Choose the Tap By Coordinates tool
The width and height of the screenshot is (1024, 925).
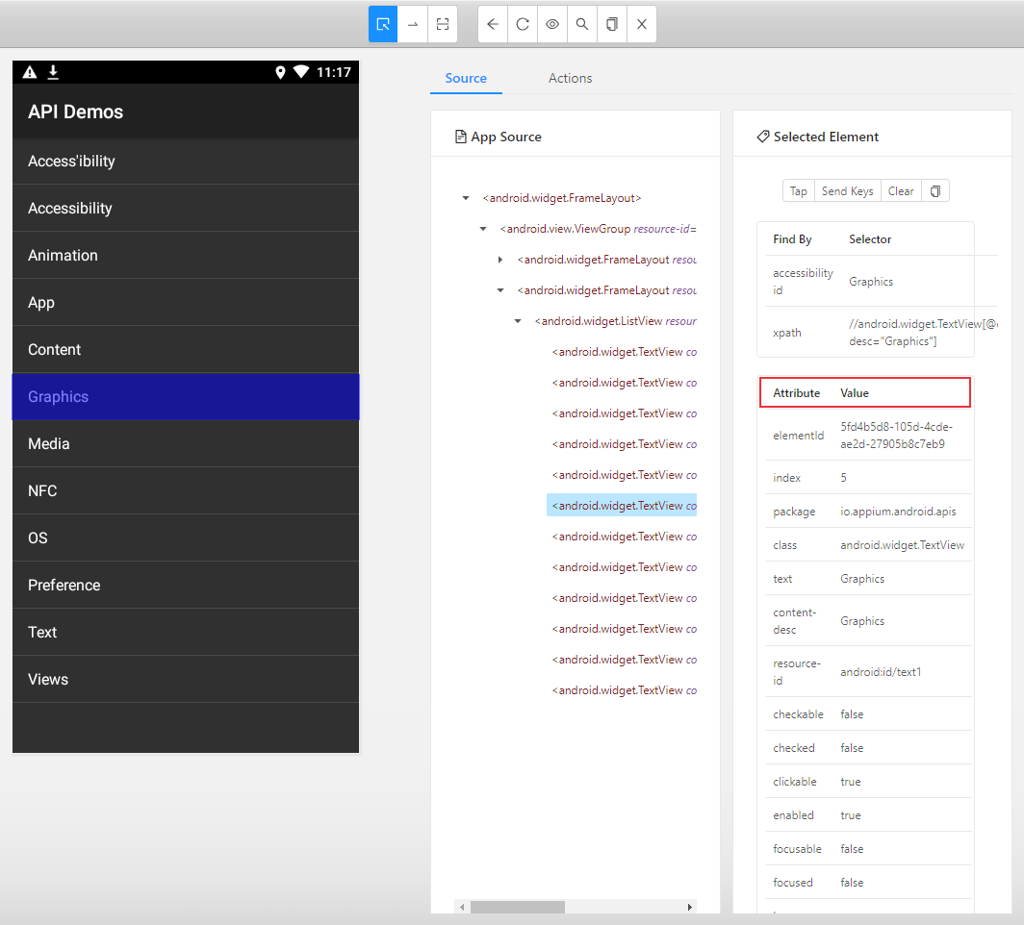443,24
